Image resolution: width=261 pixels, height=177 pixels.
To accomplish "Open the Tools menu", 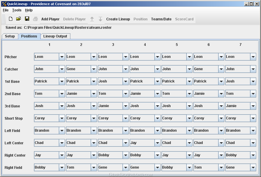I will tap(17, 10).
